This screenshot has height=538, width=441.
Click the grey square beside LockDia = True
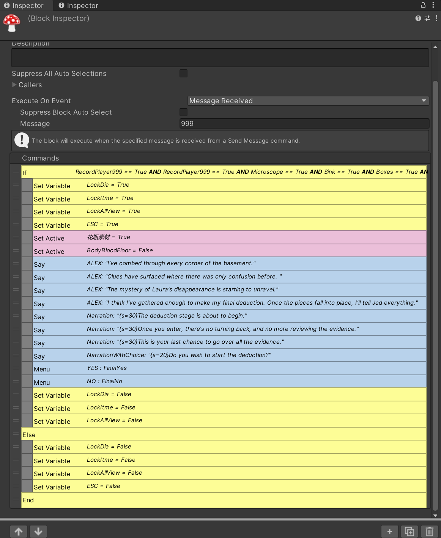pyautogui.click(x=27, y=185)
